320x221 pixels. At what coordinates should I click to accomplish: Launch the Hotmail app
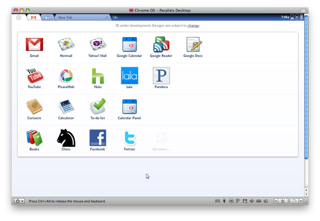pos(66,44)
